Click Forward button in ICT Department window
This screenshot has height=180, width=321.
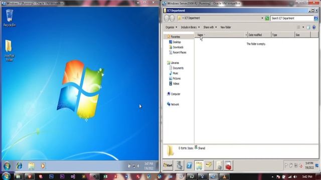172,18
